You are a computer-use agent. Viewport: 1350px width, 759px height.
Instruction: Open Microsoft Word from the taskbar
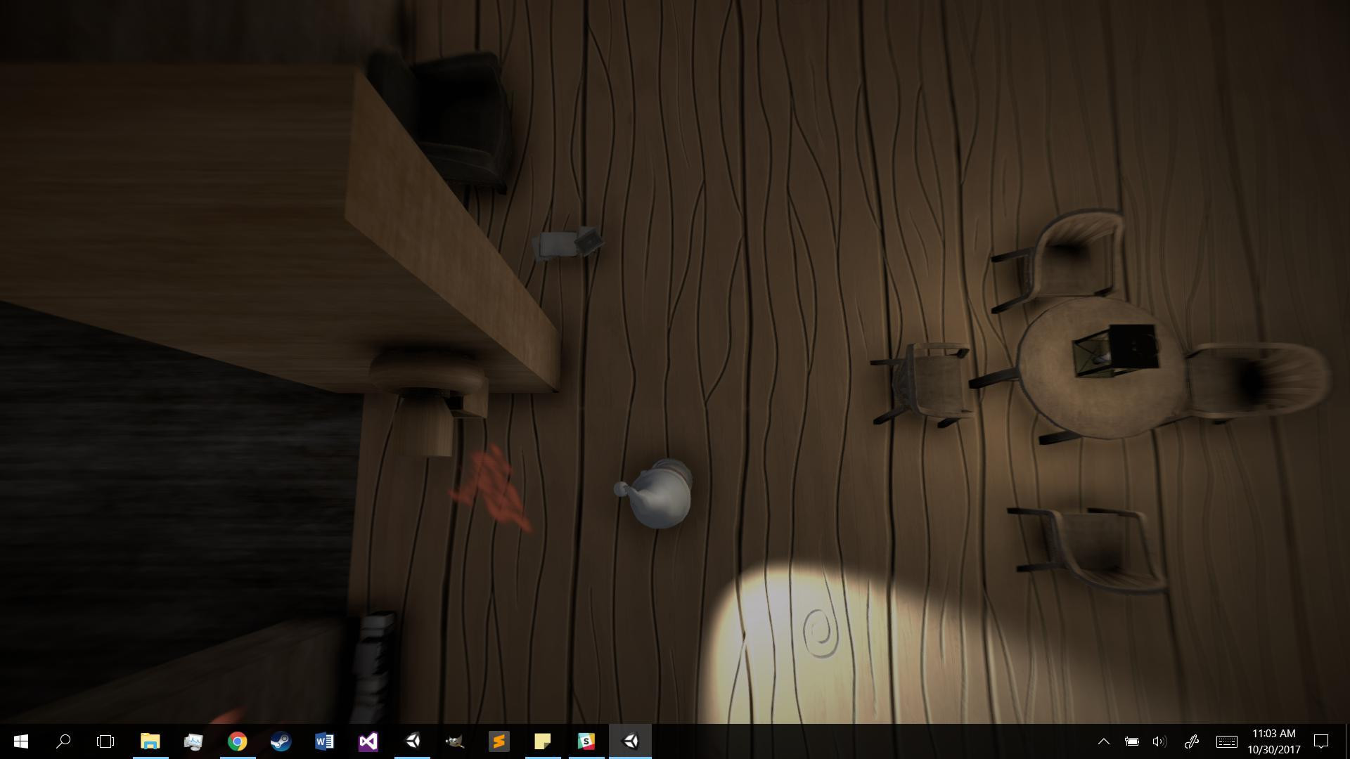coord(324,741)
